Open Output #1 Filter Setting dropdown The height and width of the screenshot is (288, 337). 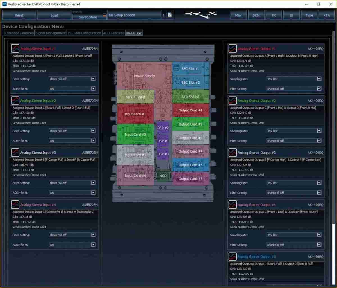(x=294, y=89)
